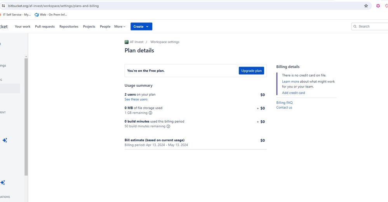Viewport: 388px width, 202px height.
Task: Click "50 build minutes remaining" text
Action: click(x=145, y=126)
